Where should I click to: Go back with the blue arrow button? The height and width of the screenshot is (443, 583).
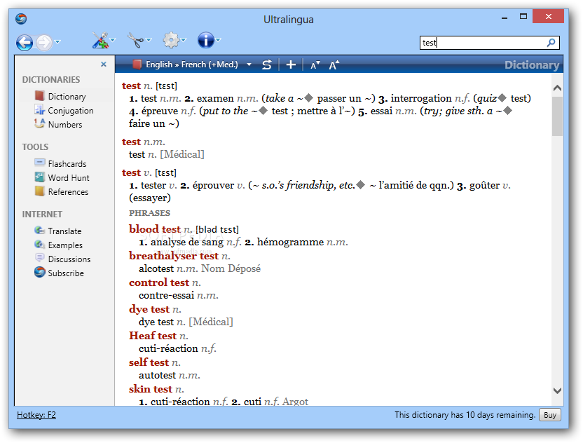(24, 42)
